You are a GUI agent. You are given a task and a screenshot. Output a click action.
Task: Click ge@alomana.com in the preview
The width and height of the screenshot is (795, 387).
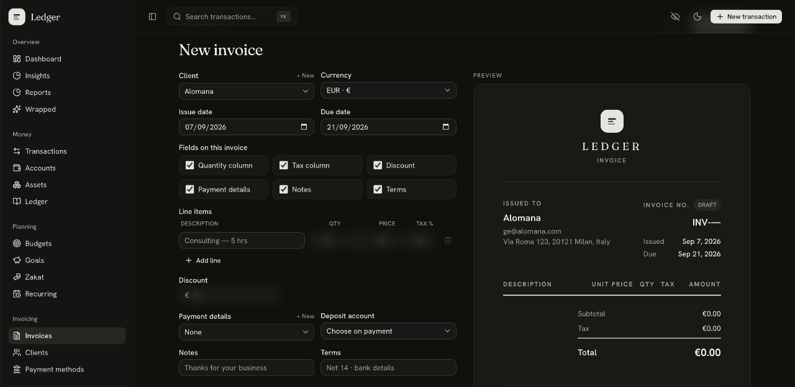click(532, 231)
